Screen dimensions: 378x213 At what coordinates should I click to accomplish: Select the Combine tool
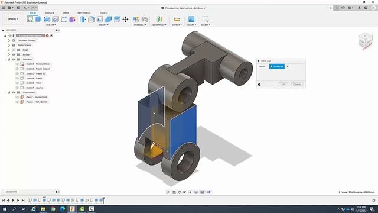tap(109, 20)
